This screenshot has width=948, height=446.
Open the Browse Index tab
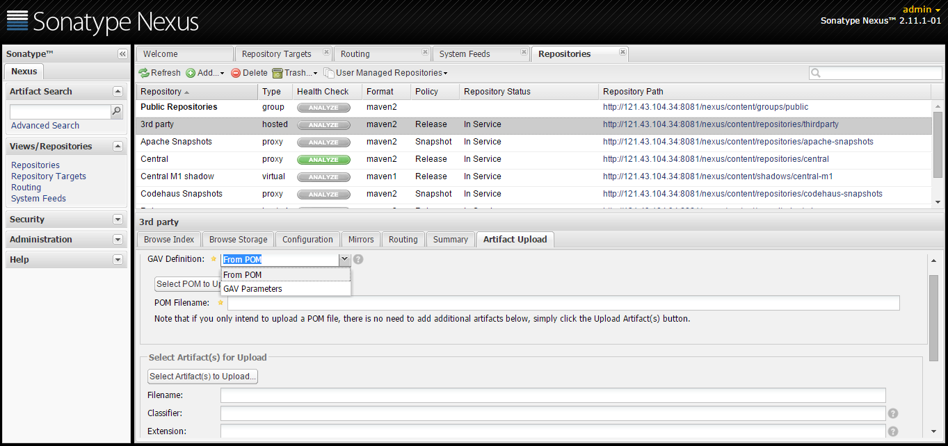(169, 240)
